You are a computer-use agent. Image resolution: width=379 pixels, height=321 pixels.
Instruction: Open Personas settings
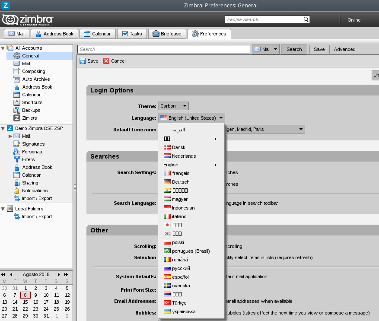32,152
